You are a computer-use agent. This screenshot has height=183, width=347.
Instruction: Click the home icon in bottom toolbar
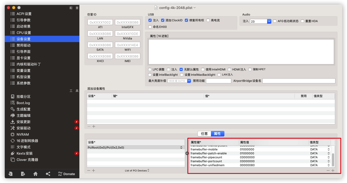coord(35,174)
